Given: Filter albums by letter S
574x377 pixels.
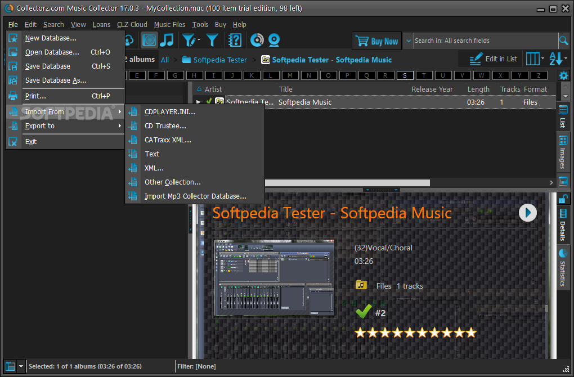Looking at the screenshot, I should tap(405, 75).
